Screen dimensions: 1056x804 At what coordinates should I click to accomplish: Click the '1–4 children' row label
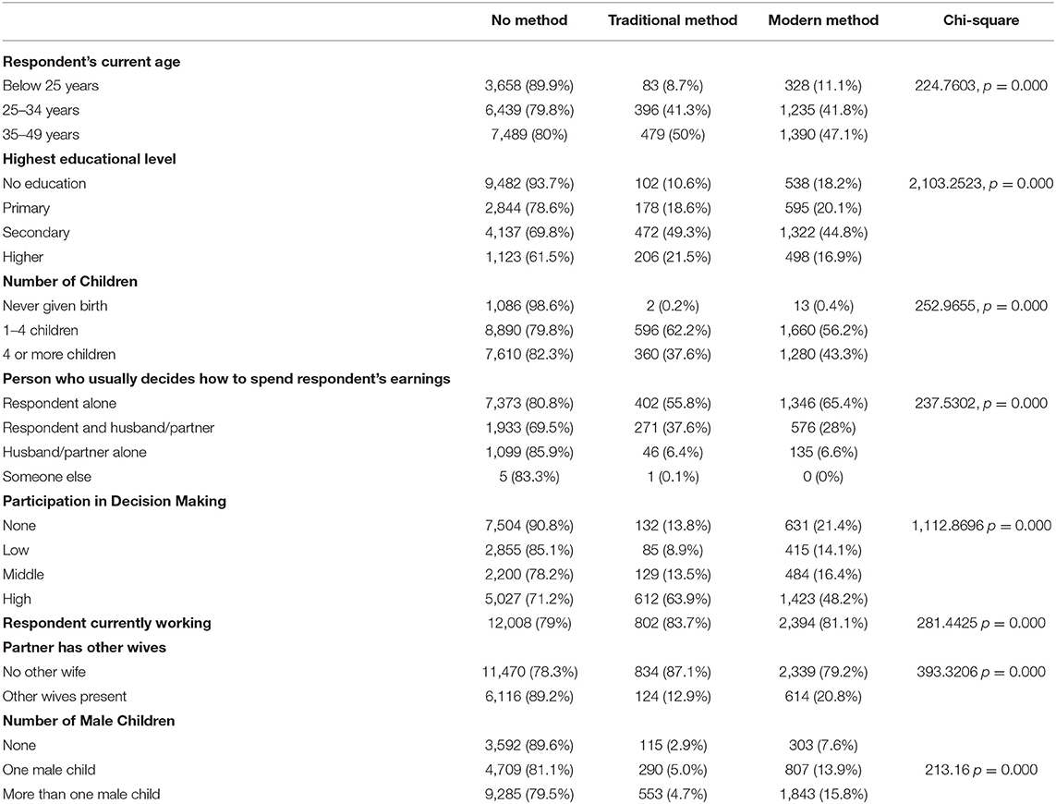(x=41, y=330)
